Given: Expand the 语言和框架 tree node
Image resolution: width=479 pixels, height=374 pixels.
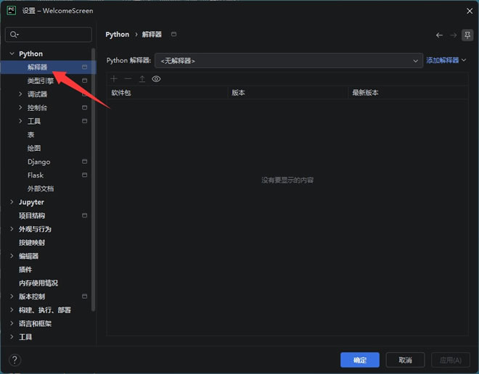Looking at the screenshot, I should (x=12, y=323).
